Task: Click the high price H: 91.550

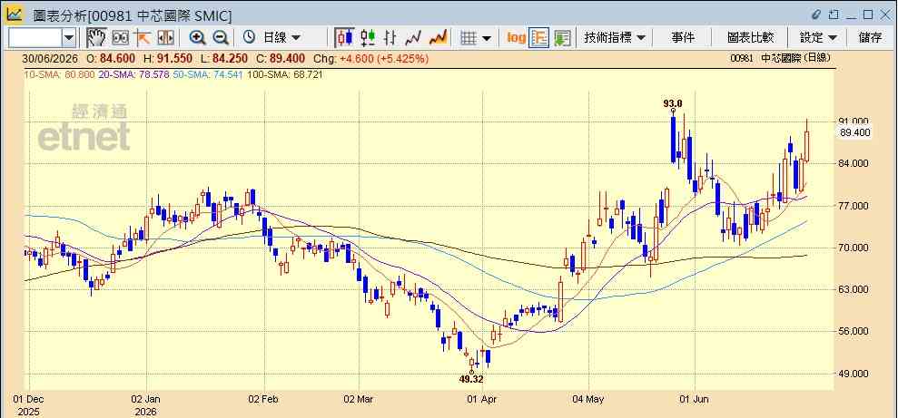Action: (x=167, y=58)
